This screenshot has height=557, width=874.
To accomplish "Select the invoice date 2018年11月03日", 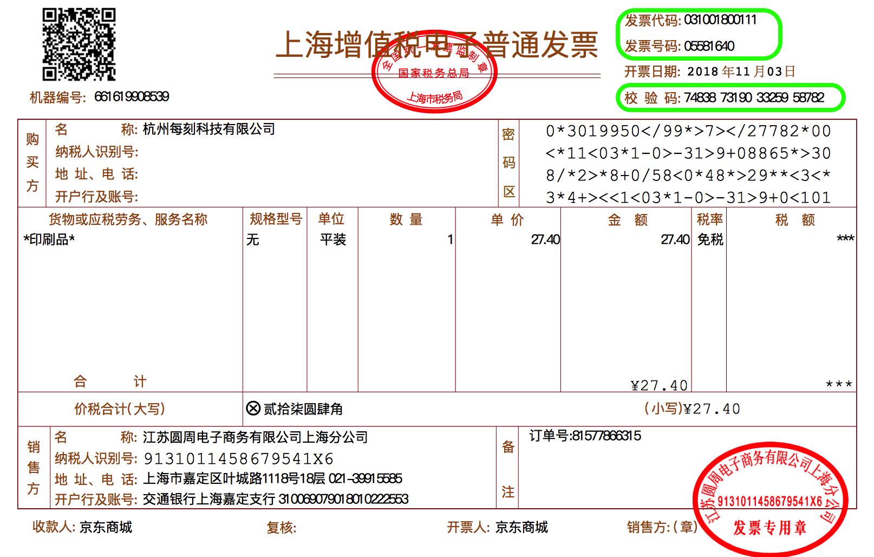I will point(741,72).
